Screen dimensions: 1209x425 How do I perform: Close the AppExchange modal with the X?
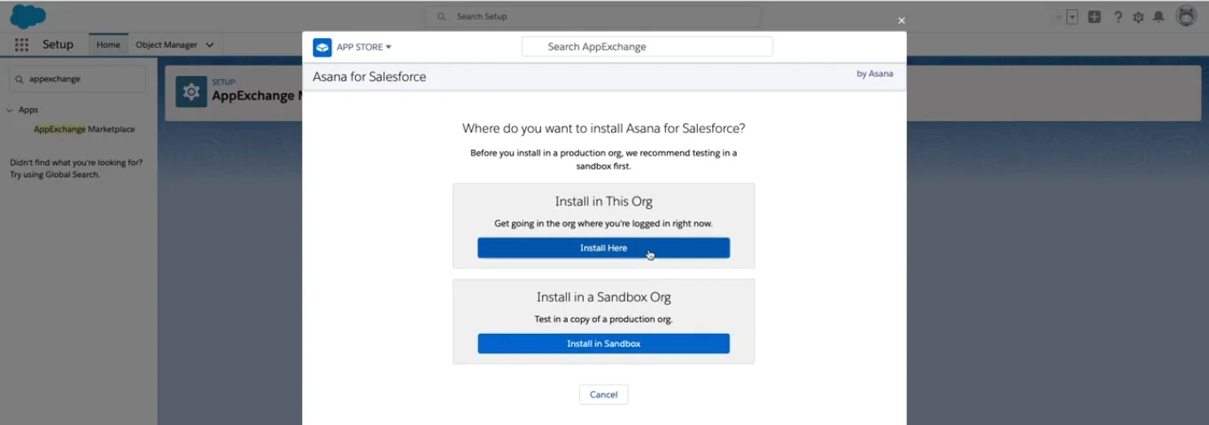[902, 20]
